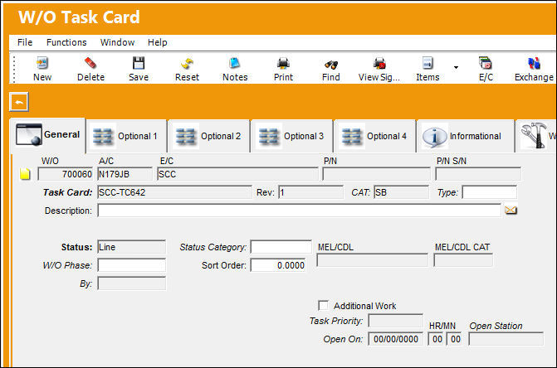Screen dimensions: 557x368
Task: Click the Description input field
Action: (299, 211)
